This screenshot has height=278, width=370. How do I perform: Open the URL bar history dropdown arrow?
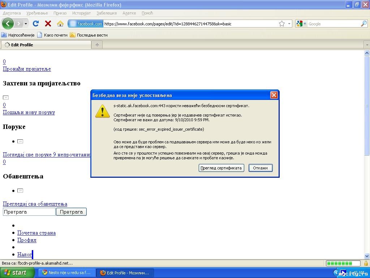coord(289,24)
